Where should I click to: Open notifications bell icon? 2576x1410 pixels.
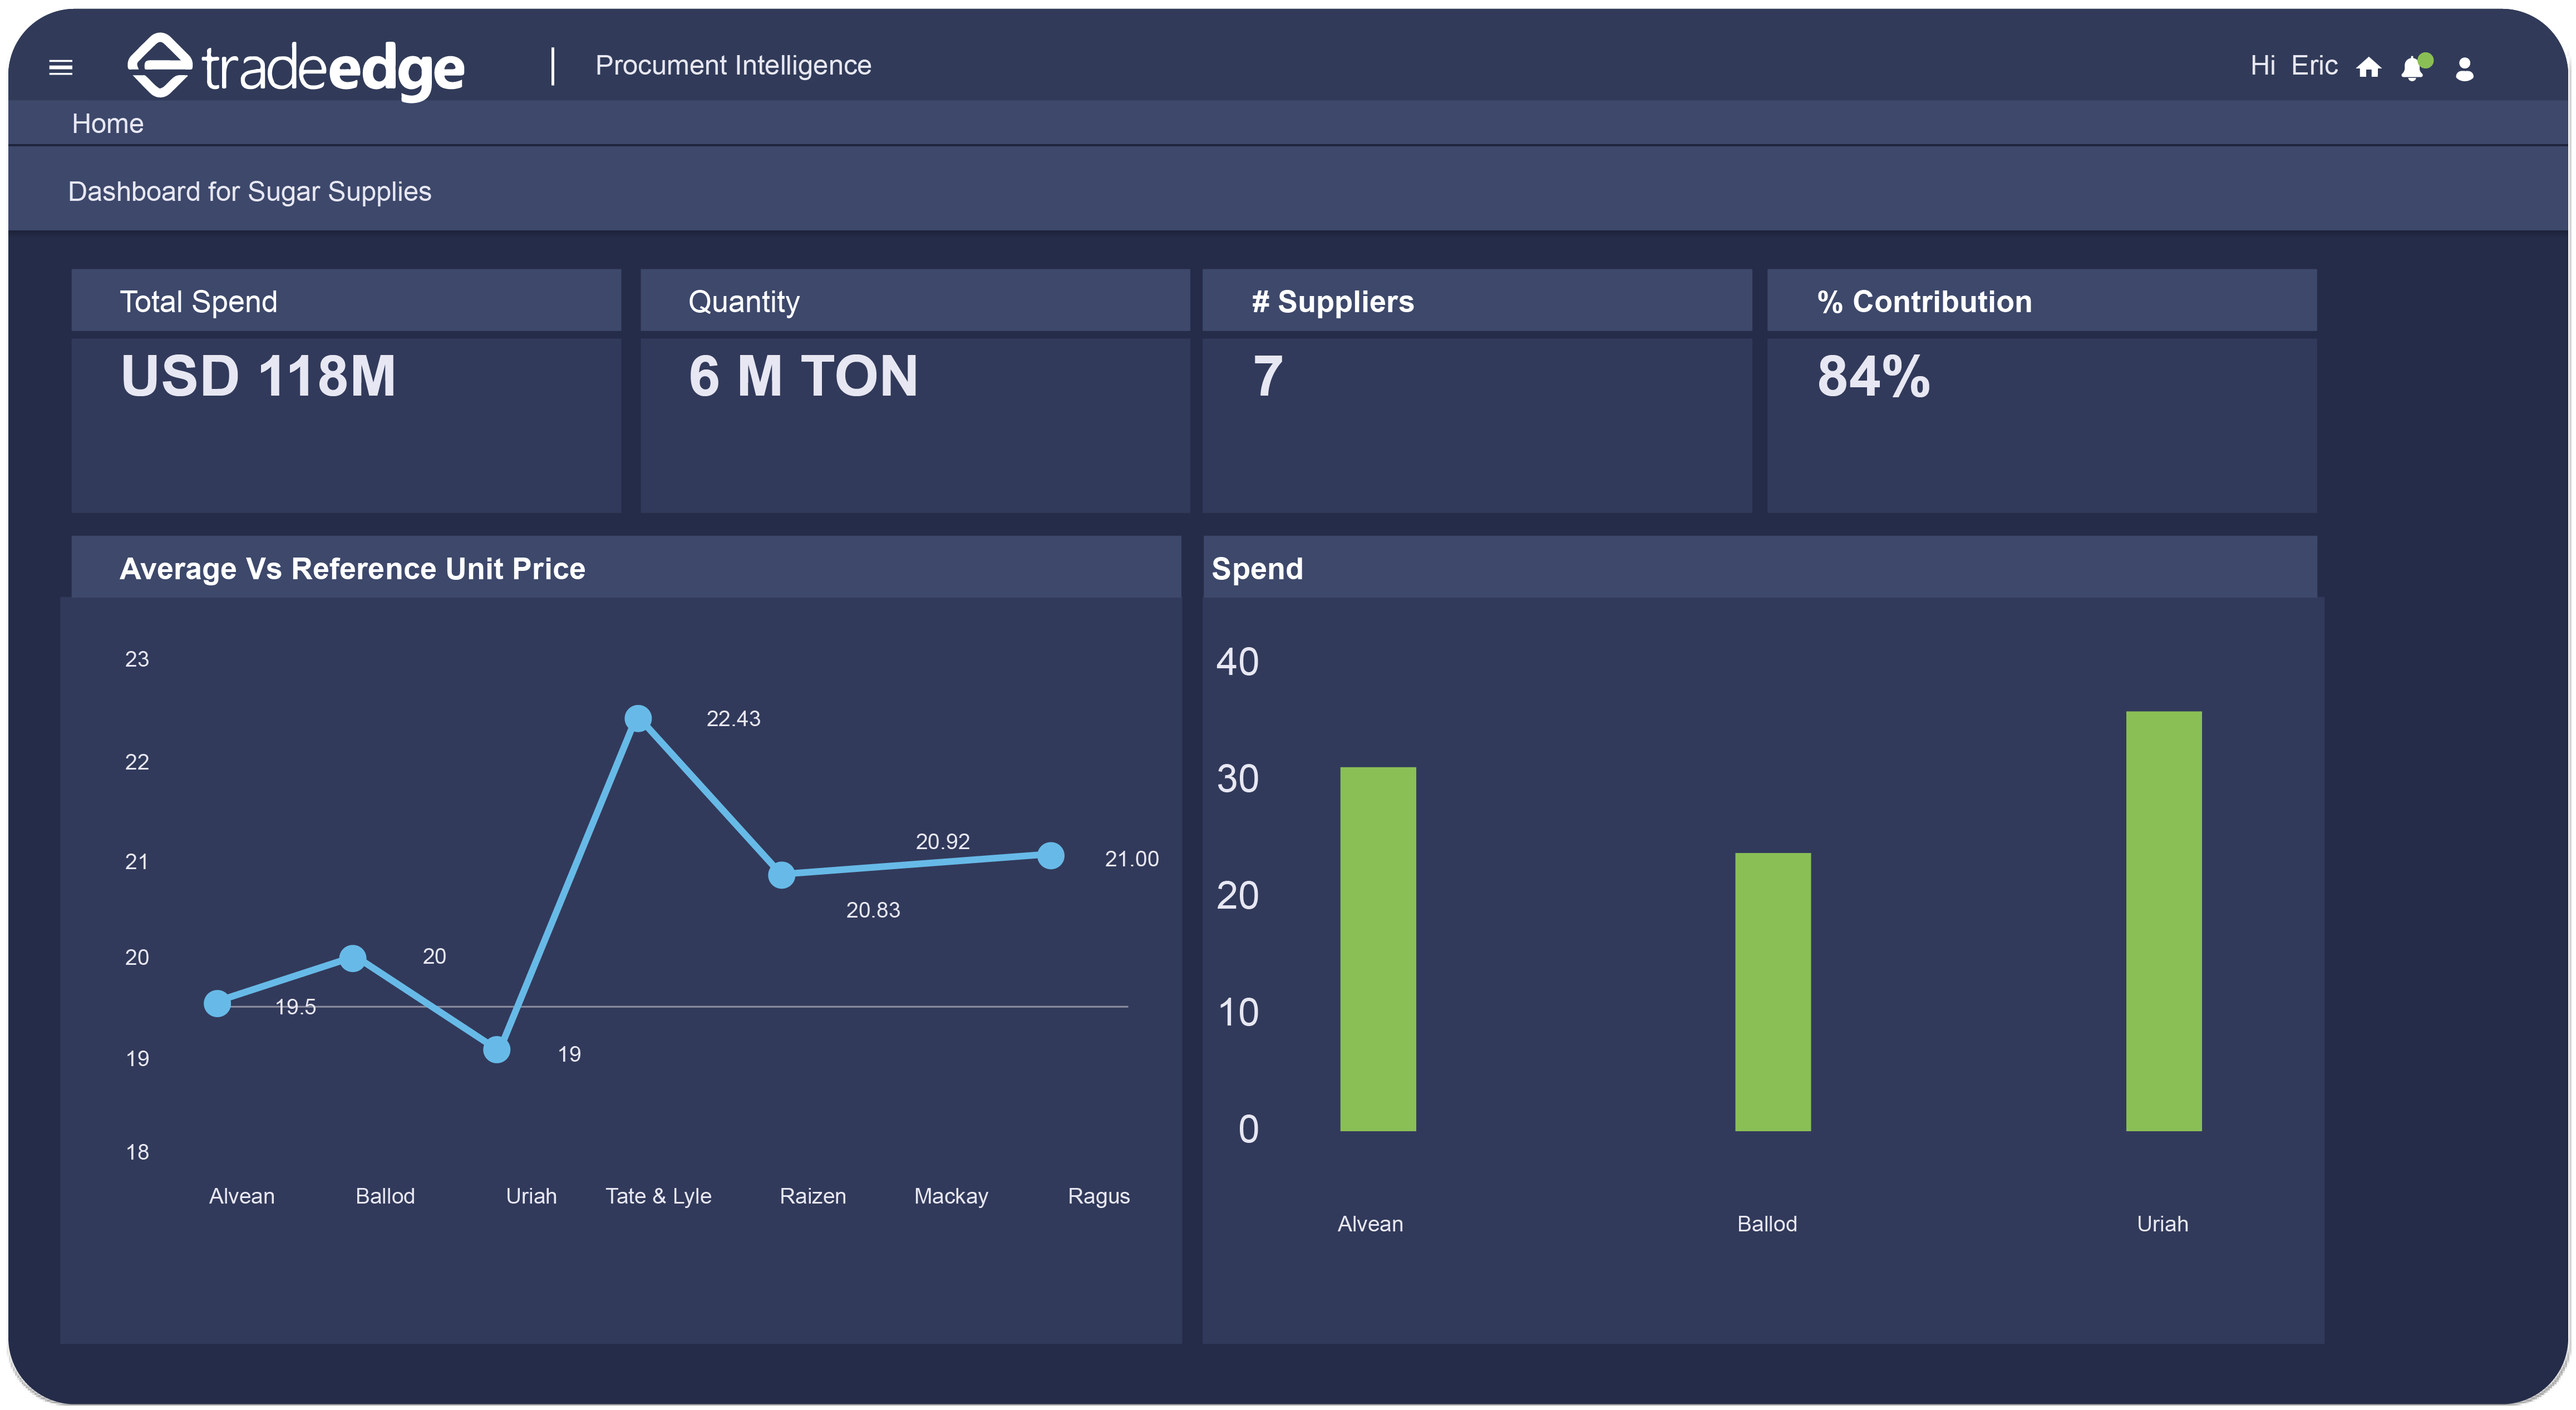(x=2412, y=68)
